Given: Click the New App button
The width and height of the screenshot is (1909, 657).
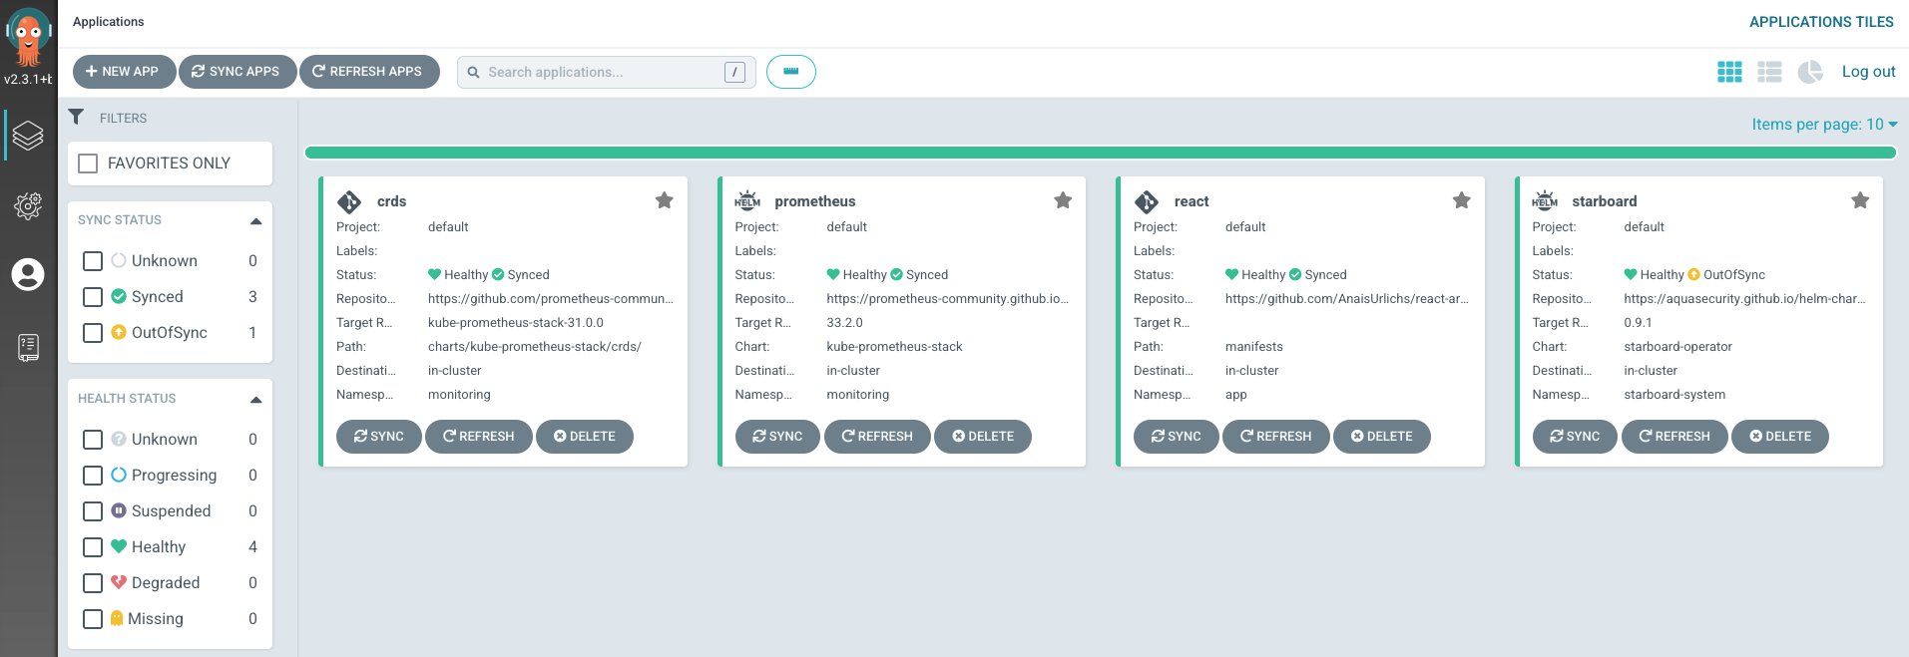Looking at the screenshot, I should 124,72.
